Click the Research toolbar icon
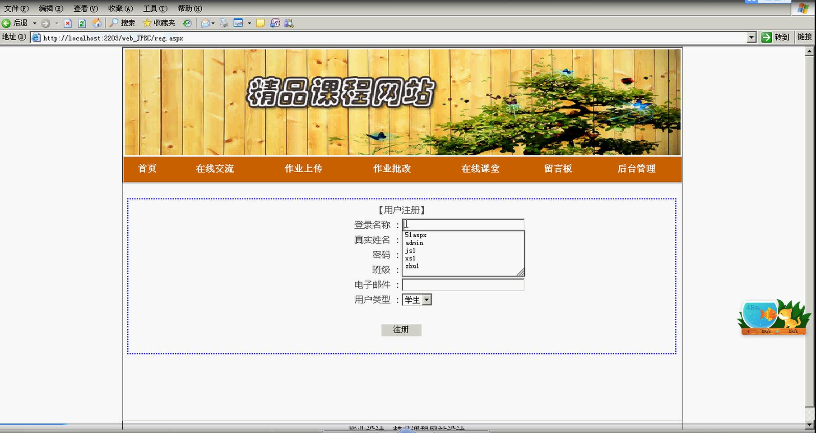The image size is (816, 433). coord(289,23)
